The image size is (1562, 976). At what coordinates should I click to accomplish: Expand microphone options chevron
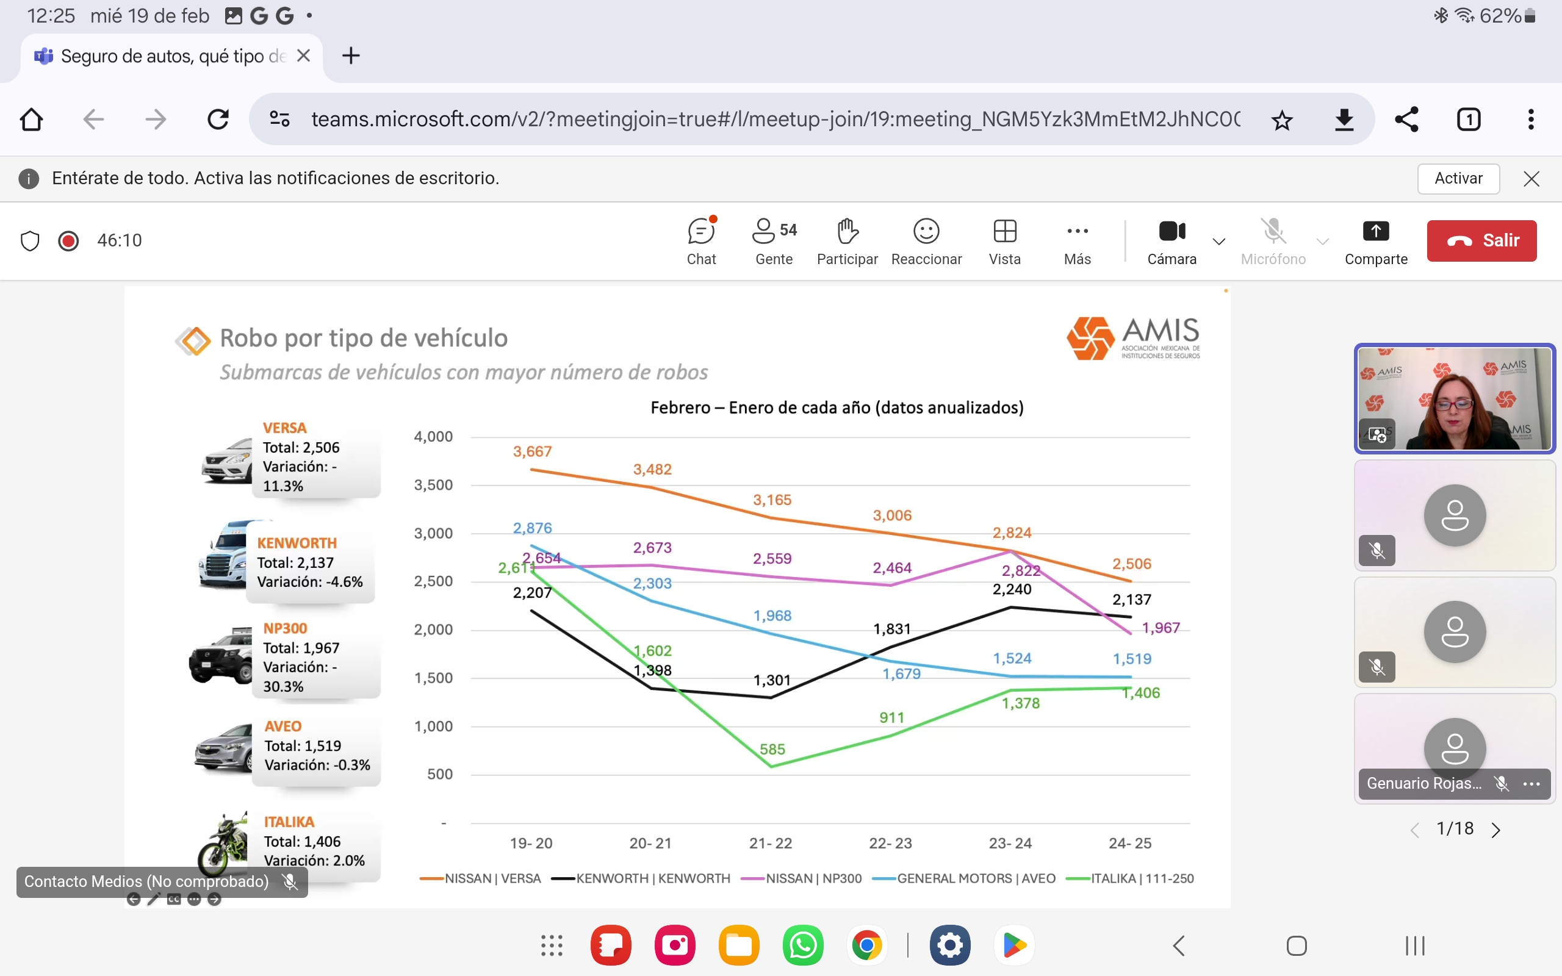pos(1323,242)
